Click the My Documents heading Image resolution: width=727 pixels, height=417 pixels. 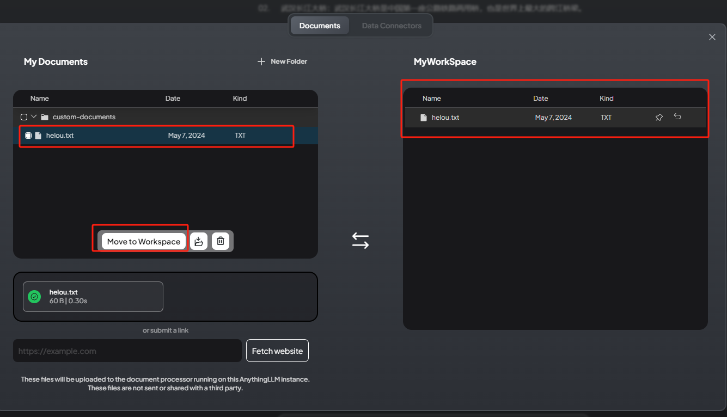tap(56, 62)
